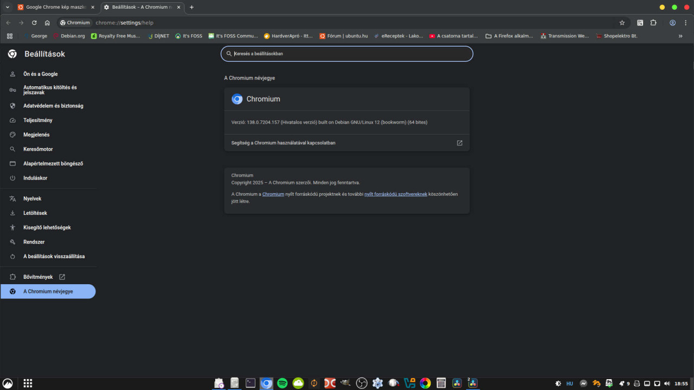Bookmark this page with star icon
Viewport: 694px width, 390px height.
[x=622, y=23]
